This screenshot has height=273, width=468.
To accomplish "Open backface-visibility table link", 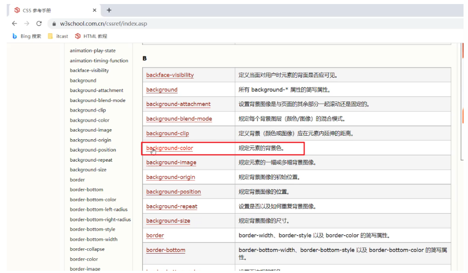I will [170, 75].
